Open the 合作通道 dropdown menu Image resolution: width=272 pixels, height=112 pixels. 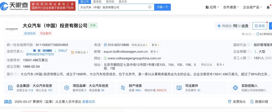pos(231,7)
